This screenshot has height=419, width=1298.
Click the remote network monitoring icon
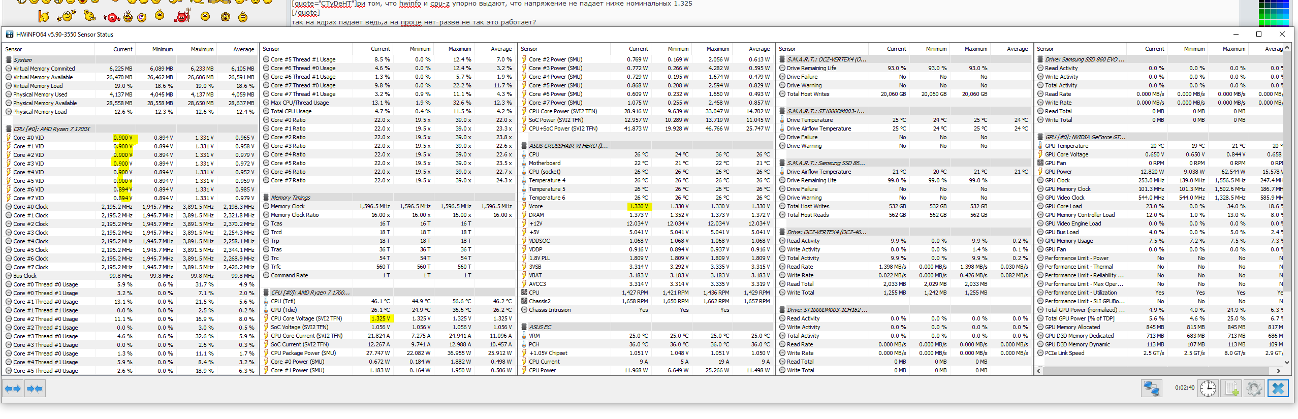click(1151, 389)
